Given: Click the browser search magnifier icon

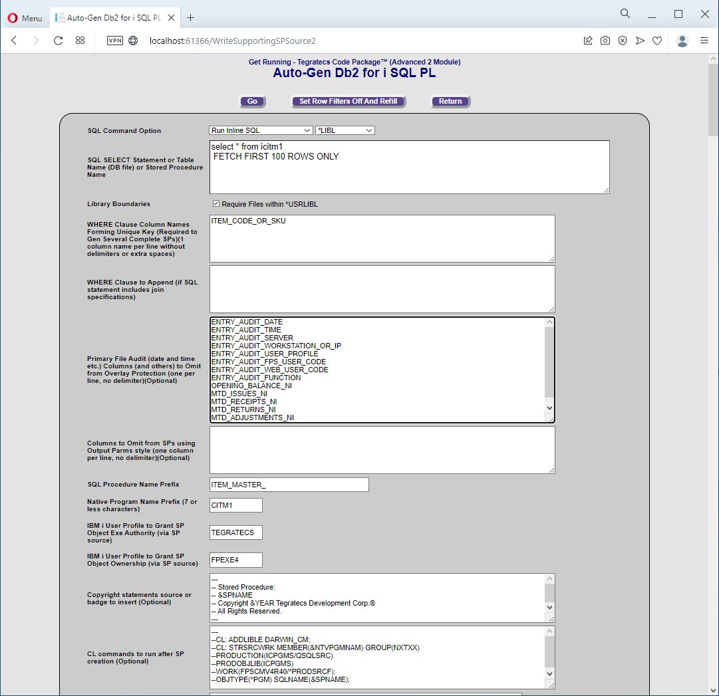Looking at the screenshot, I should point(625,13).
